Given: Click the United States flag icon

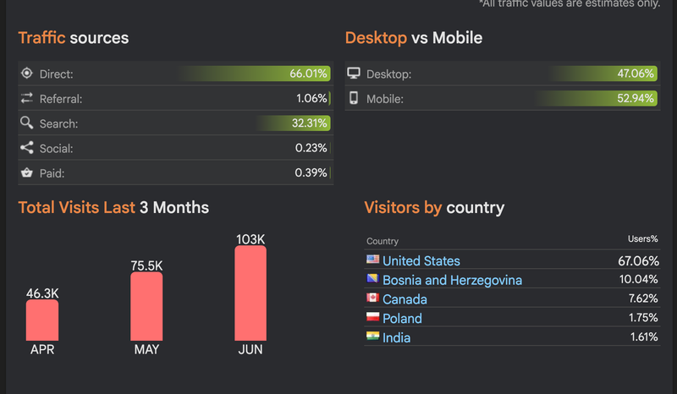Looking at the screenshot, I should 372,260.
